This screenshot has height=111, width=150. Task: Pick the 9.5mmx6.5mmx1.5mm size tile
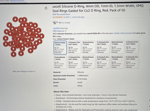coord(132,62)
